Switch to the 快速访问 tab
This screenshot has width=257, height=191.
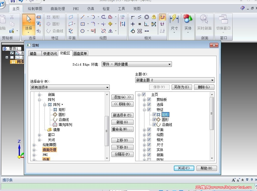(50, 54)
